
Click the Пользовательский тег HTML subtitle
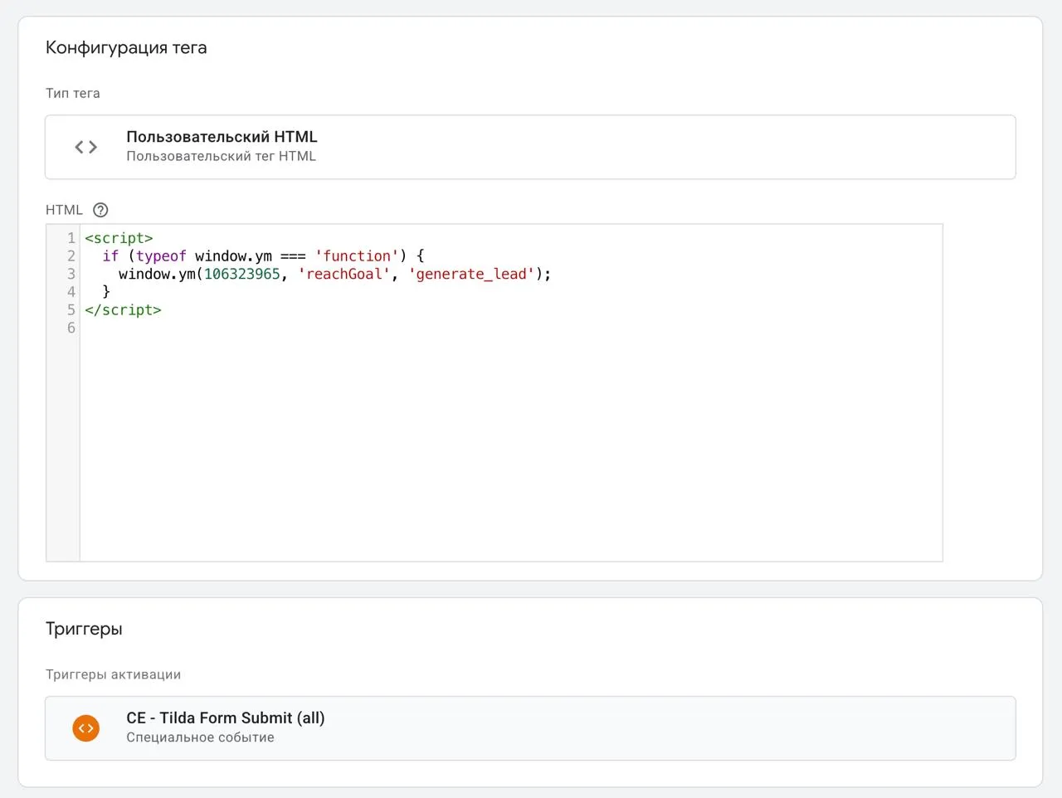click(x=221, y=156)
